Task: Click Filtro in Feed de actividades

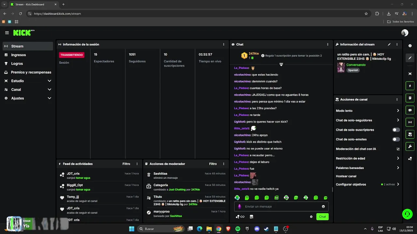Action: coord(126,164)
